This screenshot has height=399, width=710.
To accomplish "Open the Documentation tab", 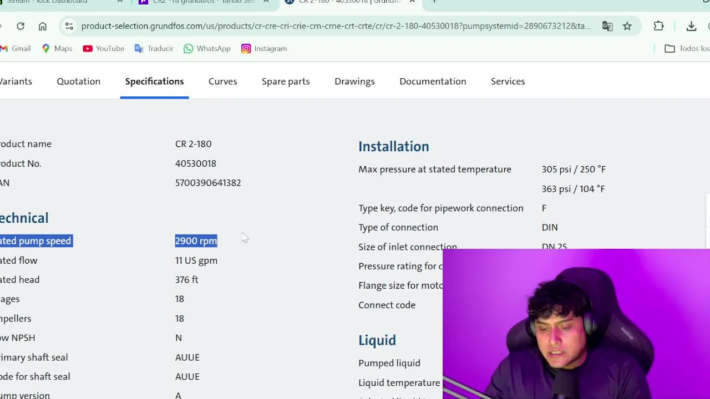I will pyautogui.click(x=433, y=81).
